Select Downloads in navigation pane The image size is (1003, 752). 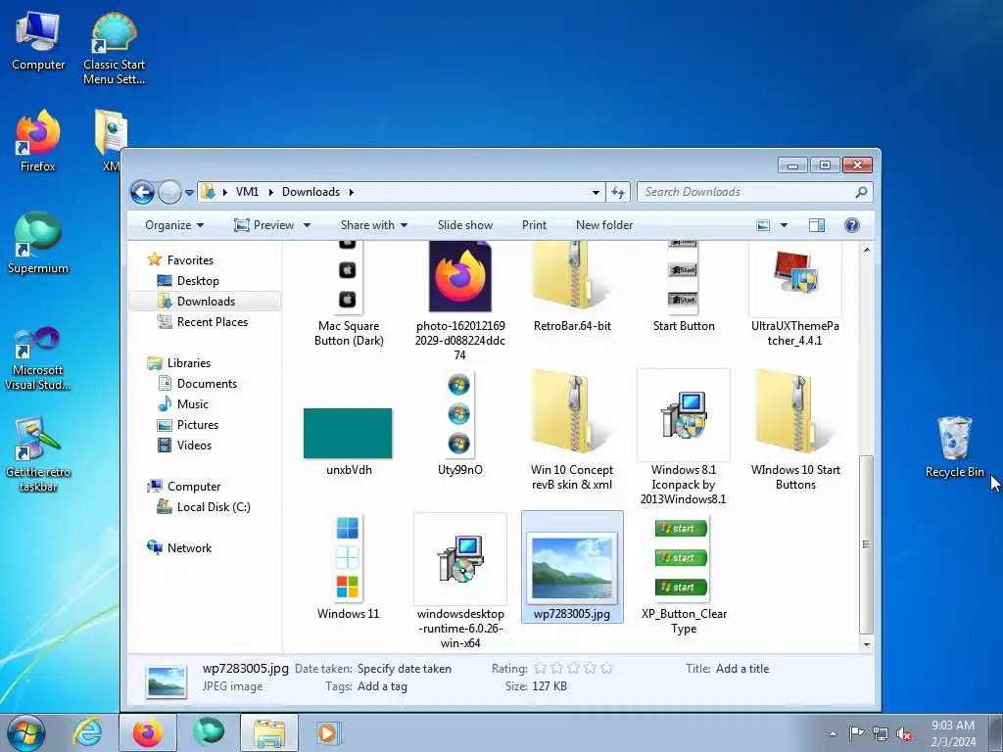pos(206,302)
